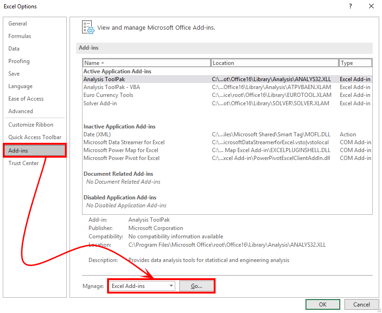Image resolution: width=382 pixels, height=313 pixels.
Task: Click the Help question mark icon
Action: pos(350,6)
